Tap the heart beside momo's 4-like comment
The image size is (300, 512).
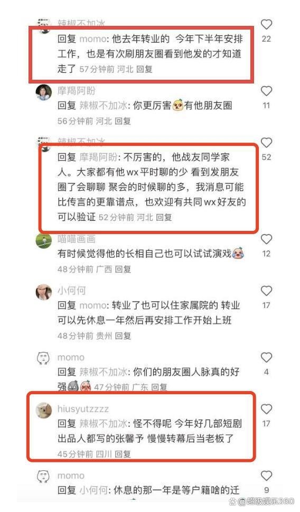coord(266,358)
